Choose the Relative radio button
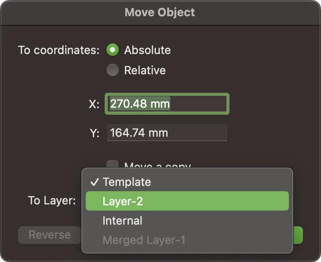Viewport: 321px width, 262px height. pos(113,70)
